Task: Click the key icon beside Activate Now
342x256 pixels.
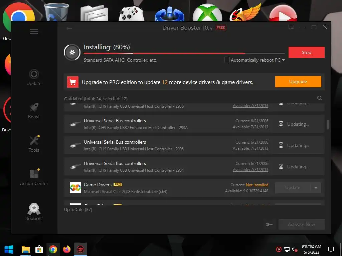Action: pyautogui.click(x=269, y=224)
